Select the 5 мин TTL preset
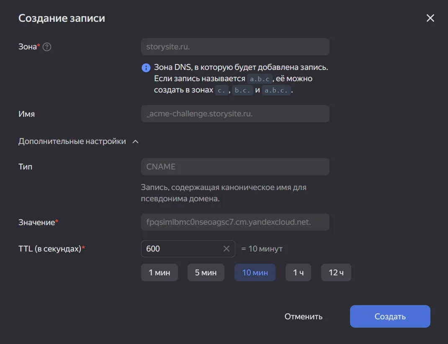This screenshot has width=448, height=344. click(206, 272)
